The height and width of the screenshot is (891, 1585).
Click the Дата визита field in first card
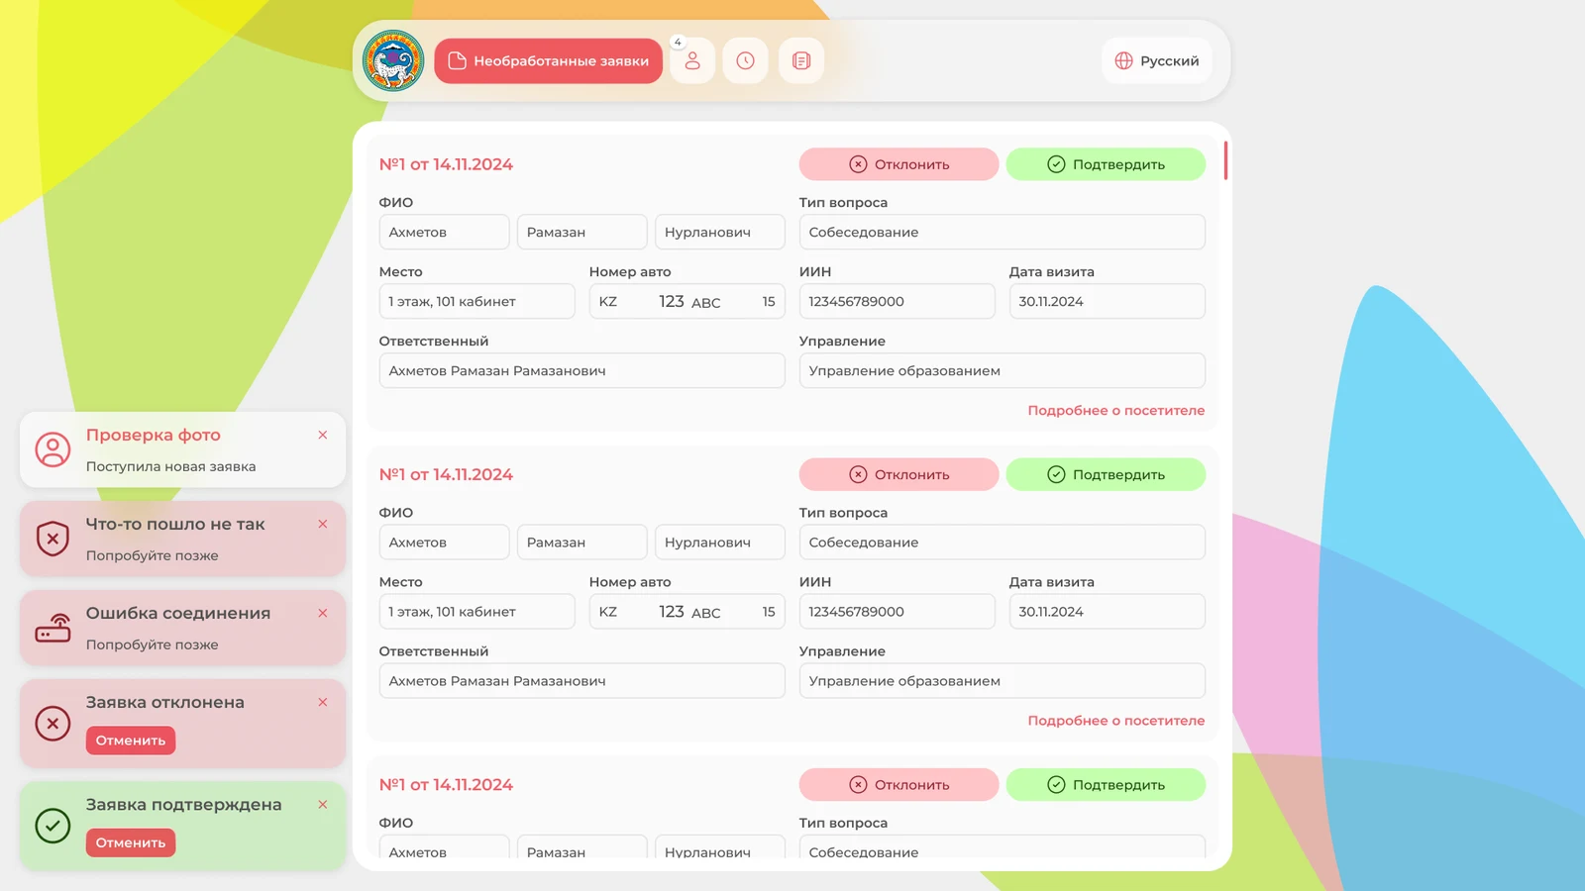click(1108, 301)
